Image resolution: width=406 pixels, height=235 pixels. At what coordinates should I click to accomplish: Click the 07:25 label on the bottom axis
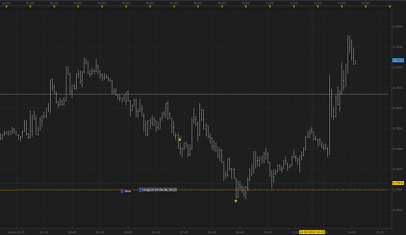pos(184,232)
